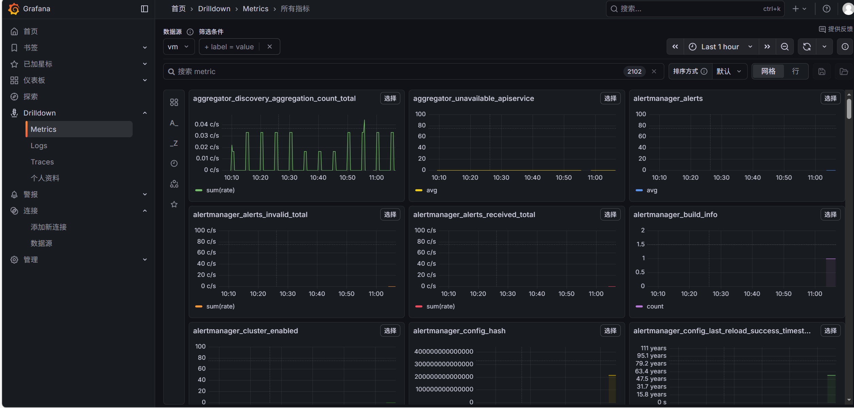Viewport: 854px width, 408px height.
Task: Shift time range forward
Action: click(767, 47)
